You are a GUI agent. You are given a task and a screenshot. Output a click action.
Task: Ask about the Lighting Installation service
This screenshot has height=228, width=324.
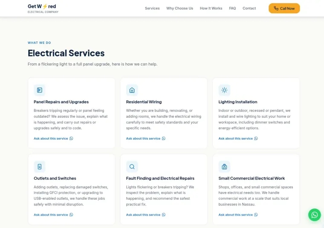[x=238, y=138]
